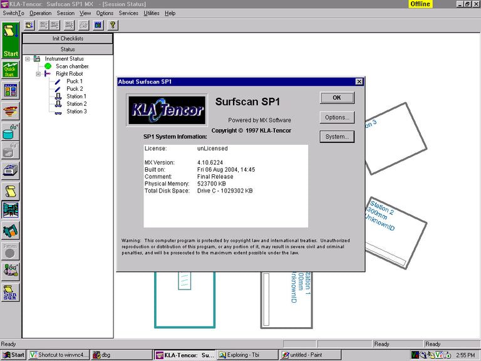Click the traffic-light diagnostics sidebar icon

click(11, 271)
